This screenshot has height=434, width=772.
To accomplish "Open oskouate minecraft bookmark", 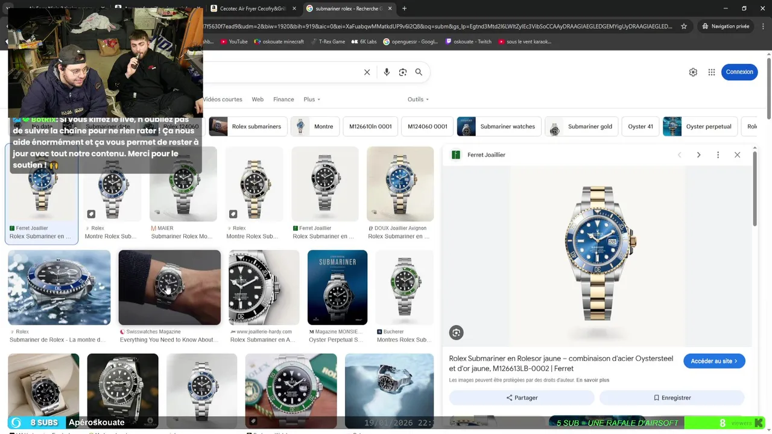I will click(x=279, y=42).
